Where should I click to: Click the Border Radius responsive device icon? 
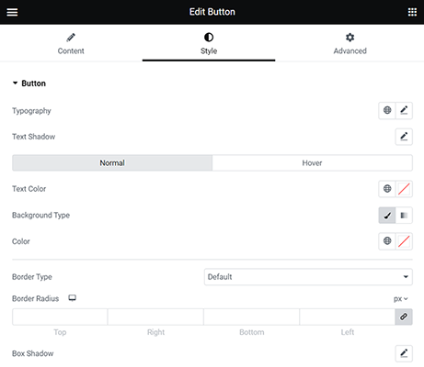[72, 298]
